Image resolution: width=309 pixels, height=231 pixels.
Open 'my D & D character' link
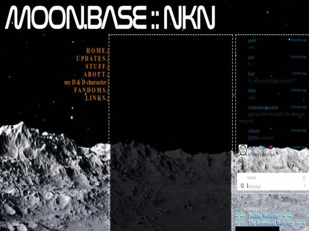[85, 82]
